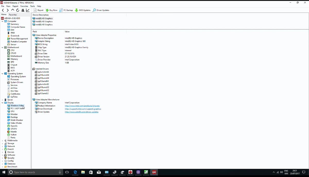Open PC Backup from the toolbar
Screen dimensions: 309x177
[x=61, y=10]
